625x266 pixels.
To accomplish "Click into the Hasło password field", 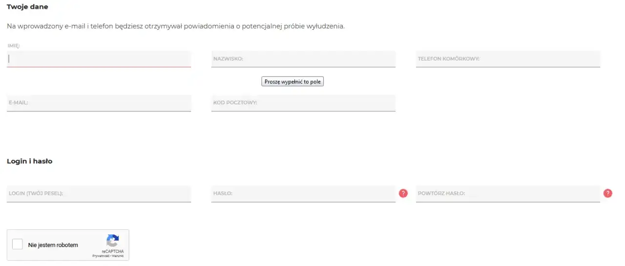I will [x=303, y=194].
